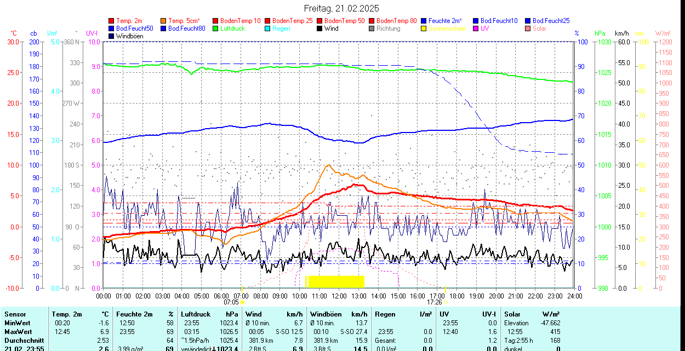Click the yellow sunshine duration bar
This screenshot has width=685, height=351.
(x=336, y=281)
